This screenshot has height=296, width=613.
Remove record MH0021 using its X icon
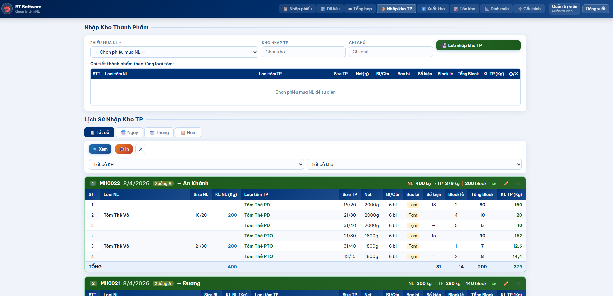(x=518, y=284)
